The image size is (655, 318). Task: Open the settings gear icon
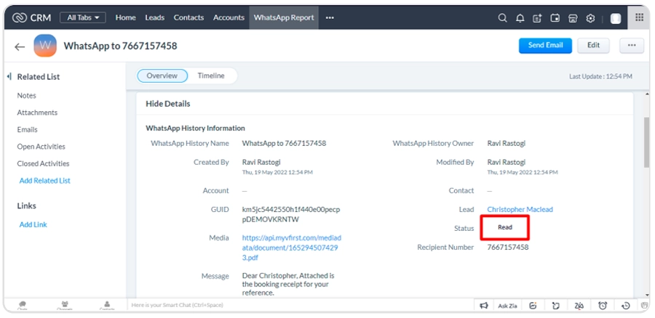590,17
